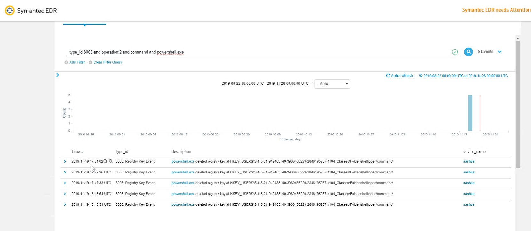Click the 2019-11-19 16:48:54 UTC timestamp
The height and width of the screenshot is (231, 531).
point(91,194)
